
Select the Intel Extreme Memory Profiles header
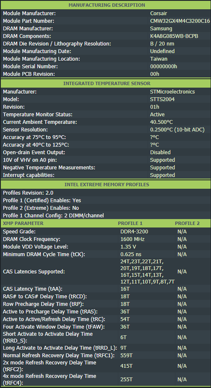point(107,185)
